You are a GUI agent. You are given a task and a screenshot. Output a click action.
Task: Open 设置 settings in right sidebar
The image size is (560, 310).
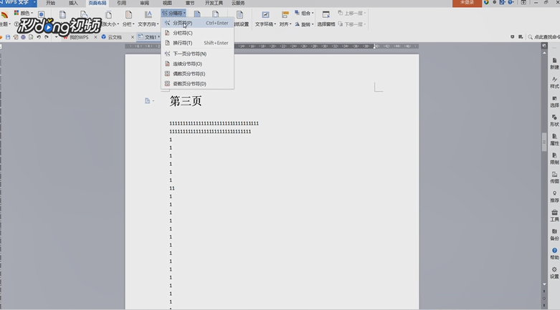point(554,273)
